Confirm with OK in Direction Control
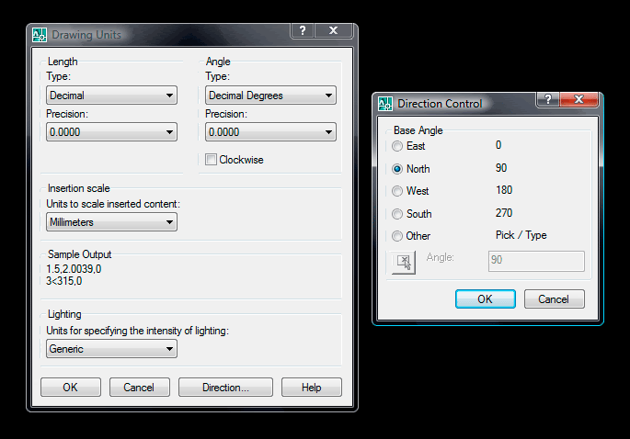Image resolution: width=630 pixels, height=439 pixels. (x=486, y=299)
